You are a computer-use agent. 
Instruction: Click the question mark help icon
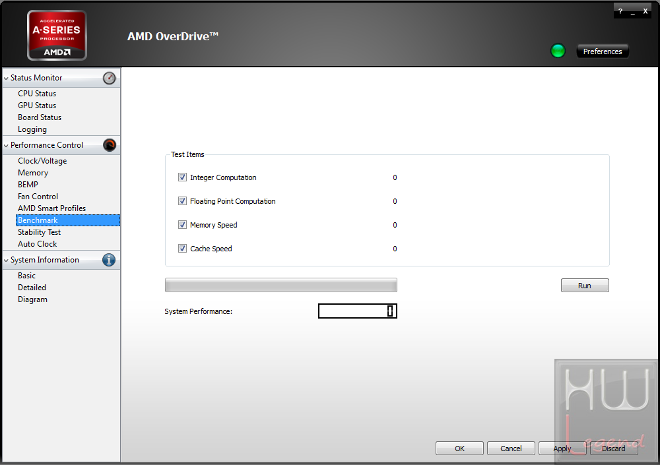(x=620, y=11)
